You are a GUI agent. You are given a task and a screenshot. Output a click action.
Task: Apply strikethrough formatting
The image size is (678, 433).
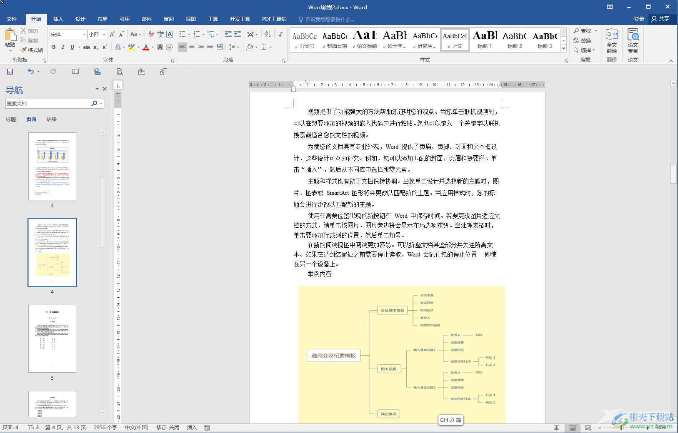click(x=87, y=47)
